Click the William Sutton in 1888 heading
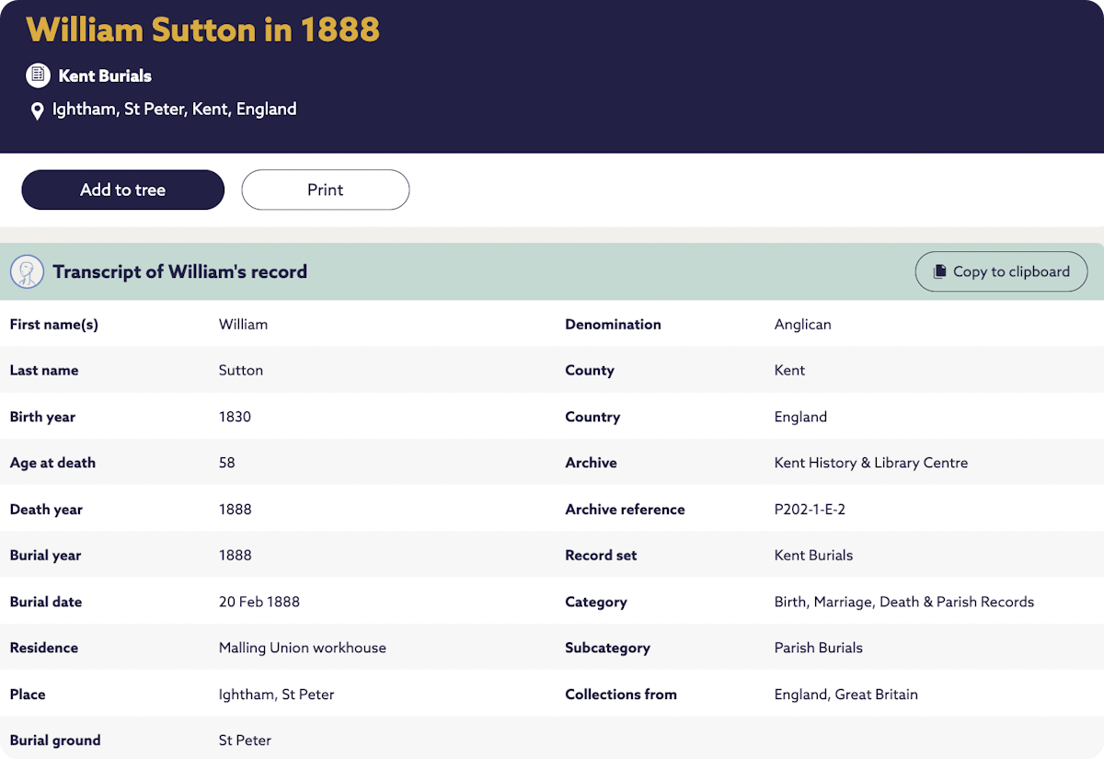 coord(202,29)
